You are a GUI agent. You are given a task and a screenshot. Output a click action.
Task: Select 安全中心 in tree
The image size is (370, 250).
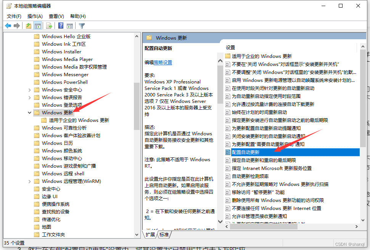click(51, 189)
